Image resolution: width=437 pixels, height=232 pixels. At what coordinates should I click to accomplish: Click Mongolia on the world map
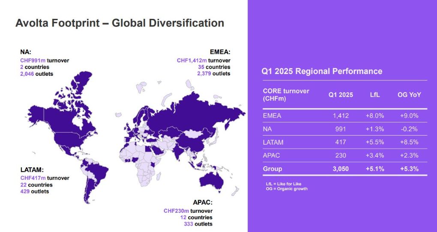[x=192, y=134]
